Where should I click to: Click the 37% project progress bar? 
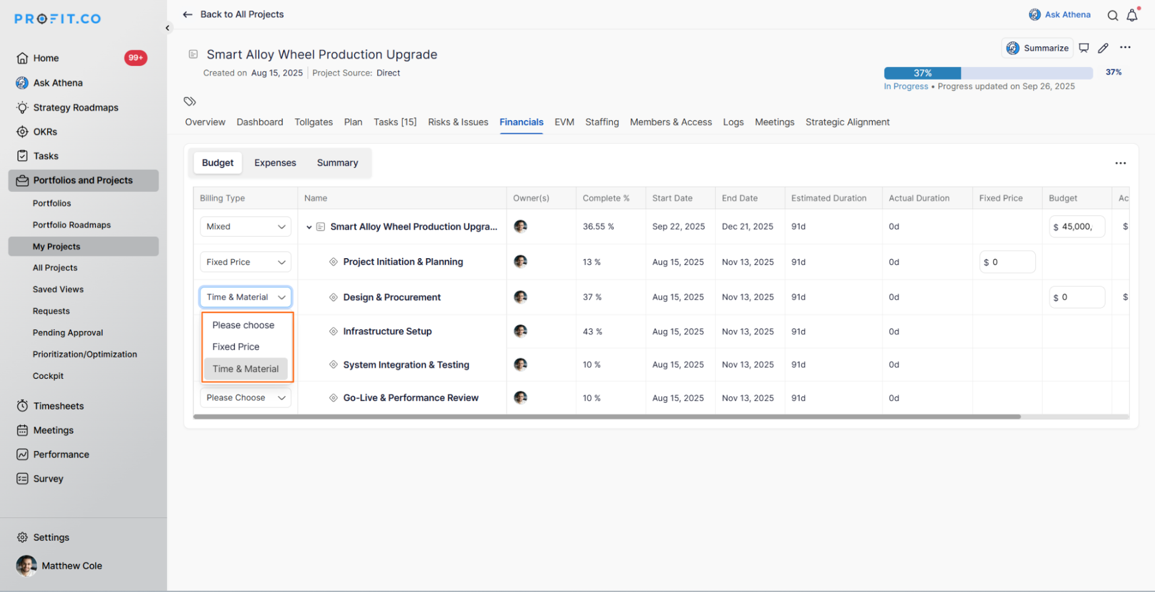pos(988,73)
